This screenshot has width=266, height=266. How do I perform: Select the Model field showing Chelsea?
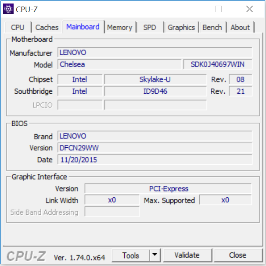(119, 64)
